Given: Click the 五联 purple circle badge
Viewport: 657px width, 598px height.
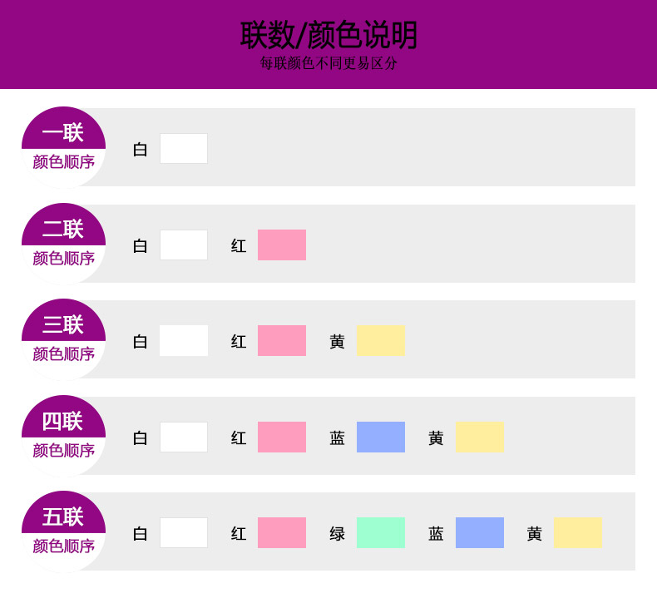Looking at the screenshot, I should click(63, 531).
